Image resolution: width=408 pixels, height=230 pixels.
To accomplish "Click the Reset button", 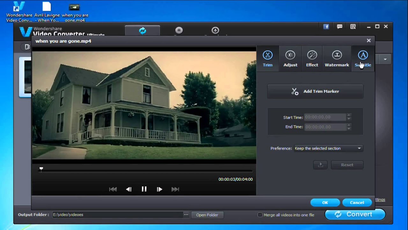I will [x=347, y=165].
